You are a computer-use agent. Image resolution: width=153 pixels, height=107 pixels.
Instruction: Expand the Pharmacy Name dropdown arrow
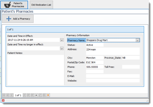coord(138,40)
